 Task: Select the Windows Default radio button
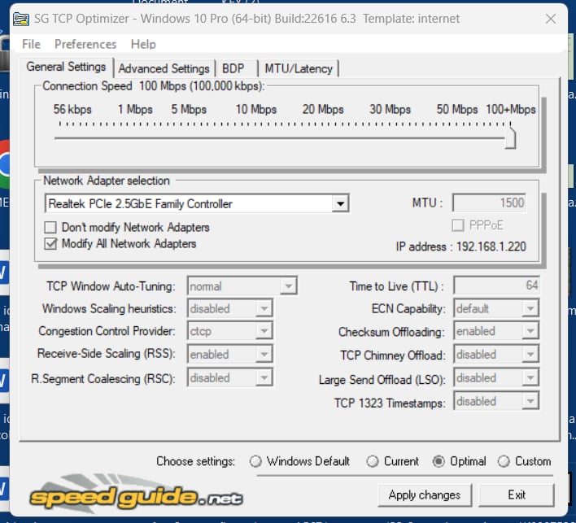[x=256, y=461]
